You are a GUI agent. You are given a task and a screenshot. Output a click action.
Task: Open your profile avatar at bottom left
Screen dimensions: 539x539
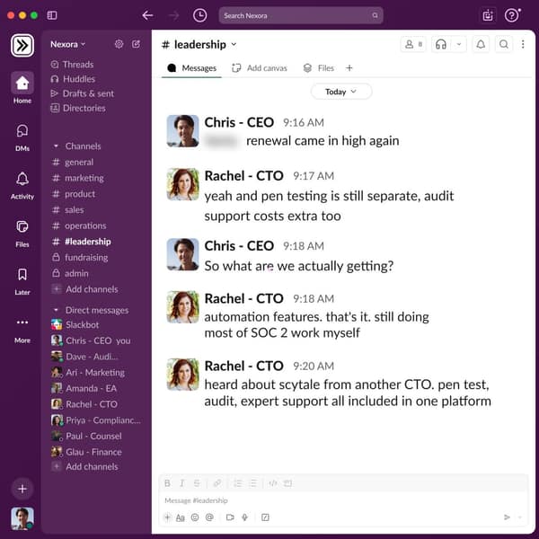22,518
